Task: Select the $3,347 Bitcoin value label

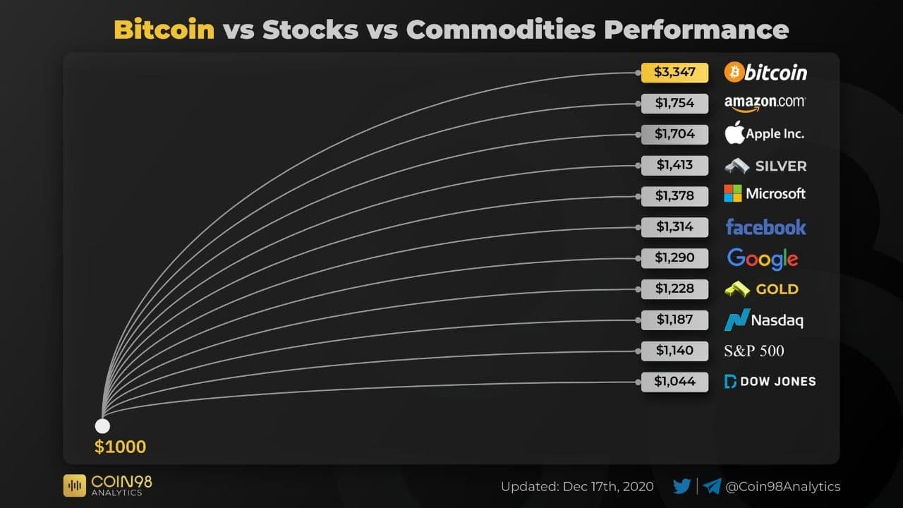Action: [x=674, y=72]
